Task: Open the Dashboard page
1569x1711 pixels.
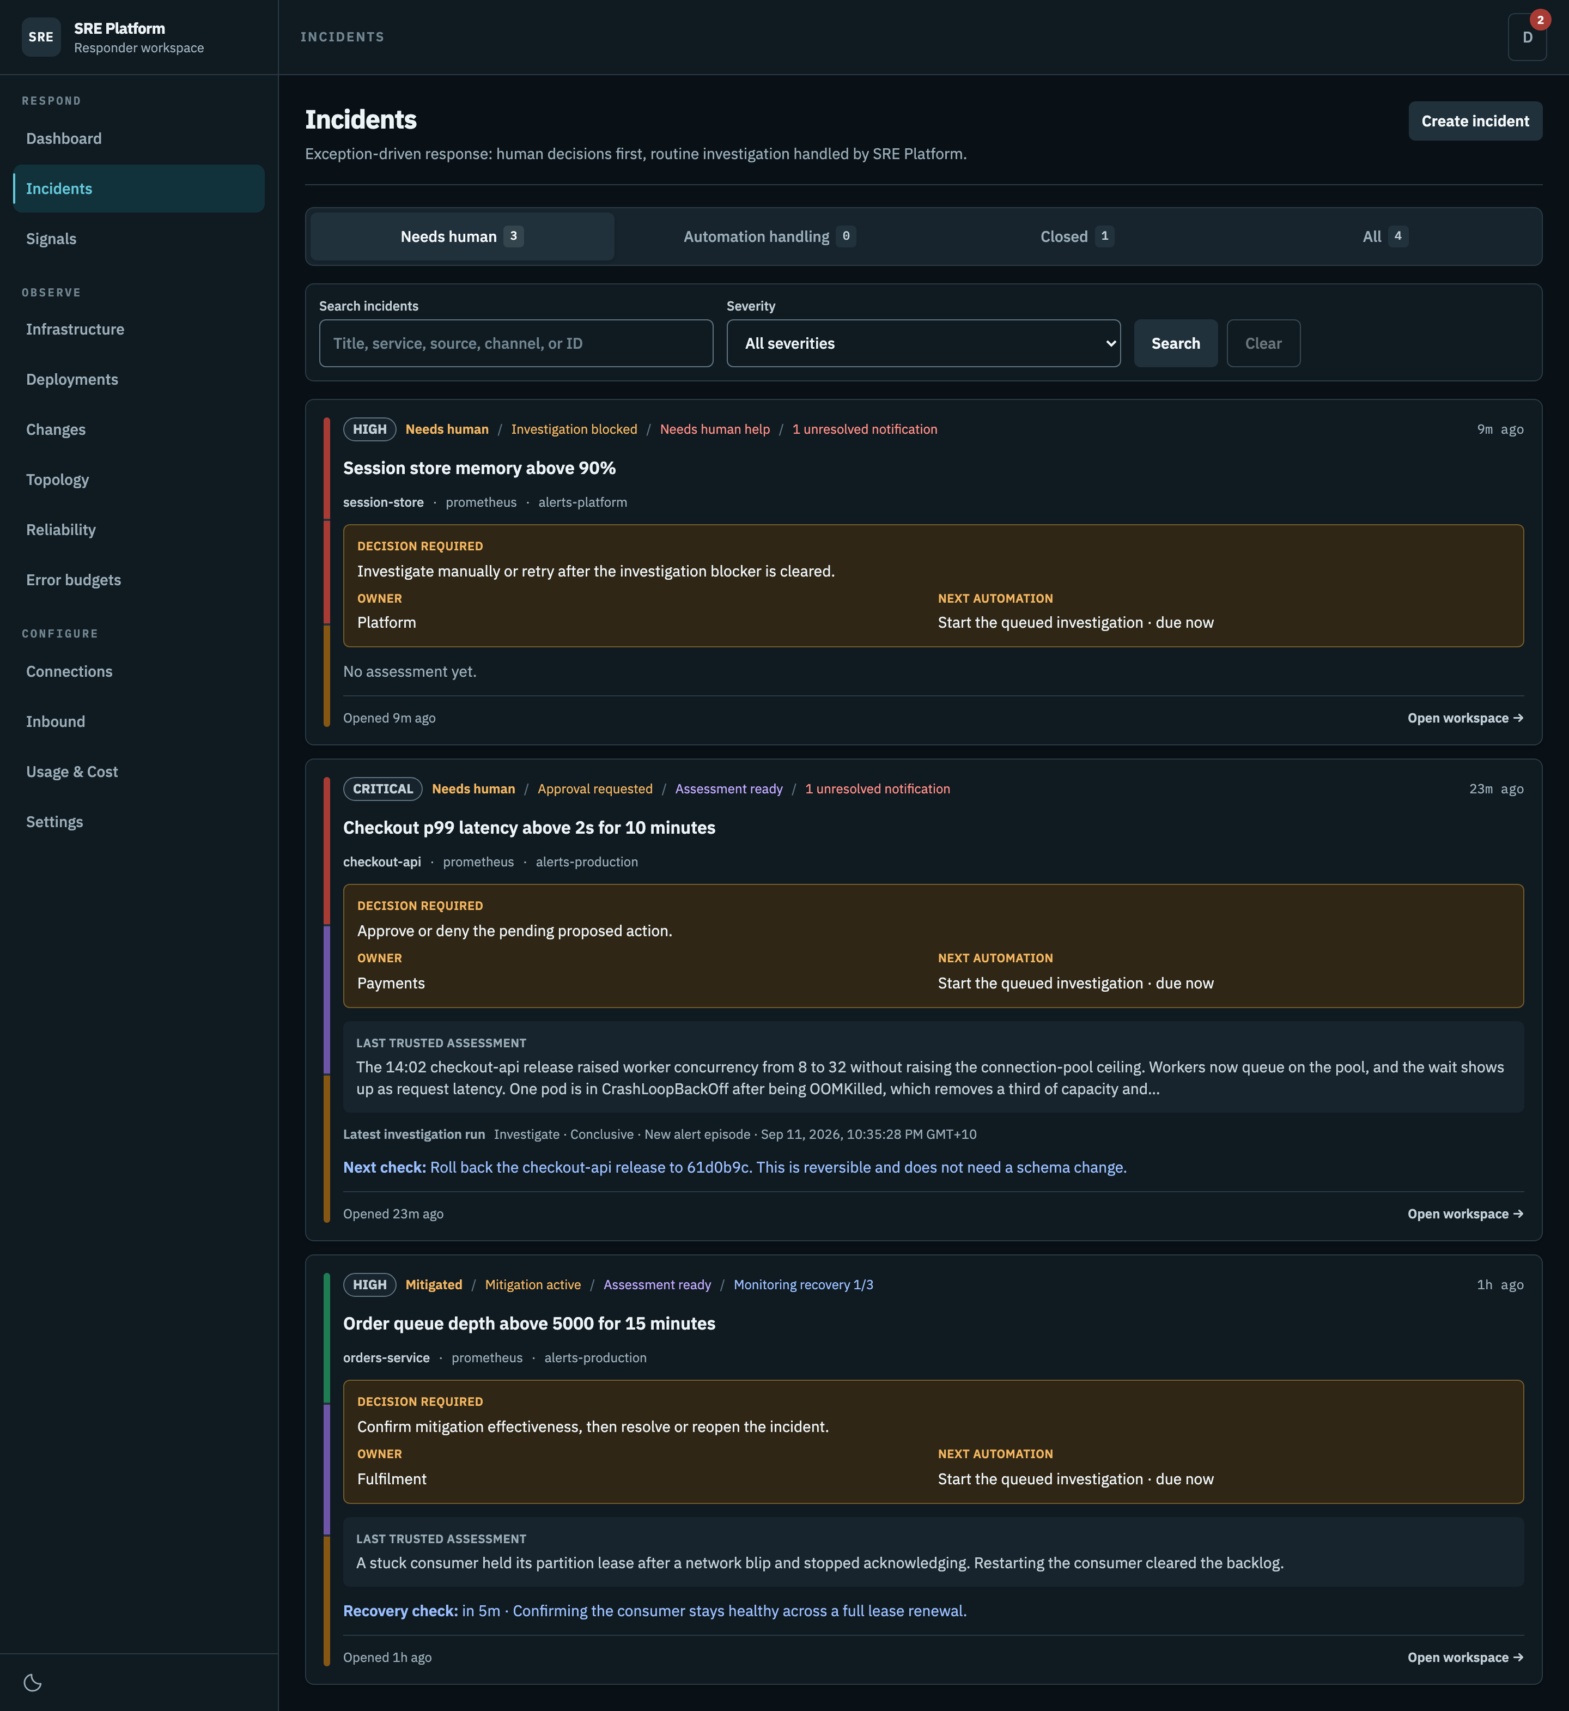Action: pos(139,138)
